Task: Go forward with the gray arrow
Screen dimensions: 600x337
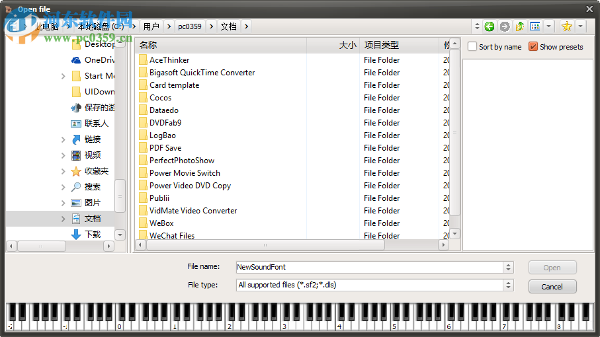Action: [x=505, y=26]
